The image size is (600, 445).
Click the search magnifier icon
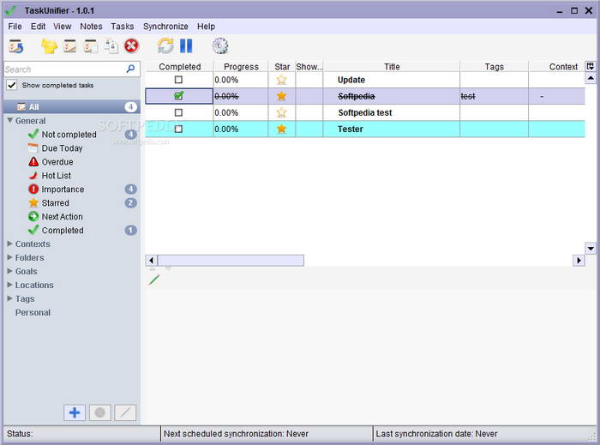(x=130, y=69)
